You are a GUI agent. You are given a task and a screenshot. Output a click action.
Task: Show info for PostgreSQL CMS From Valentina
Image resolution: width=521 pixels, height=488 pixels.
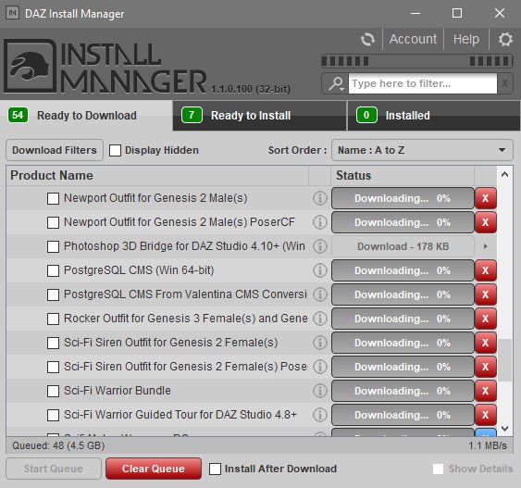click(319, 294)
